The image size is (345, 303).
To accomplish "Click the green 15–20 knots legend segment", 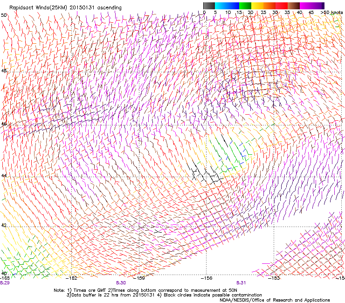I will click(x=245, y=6).
